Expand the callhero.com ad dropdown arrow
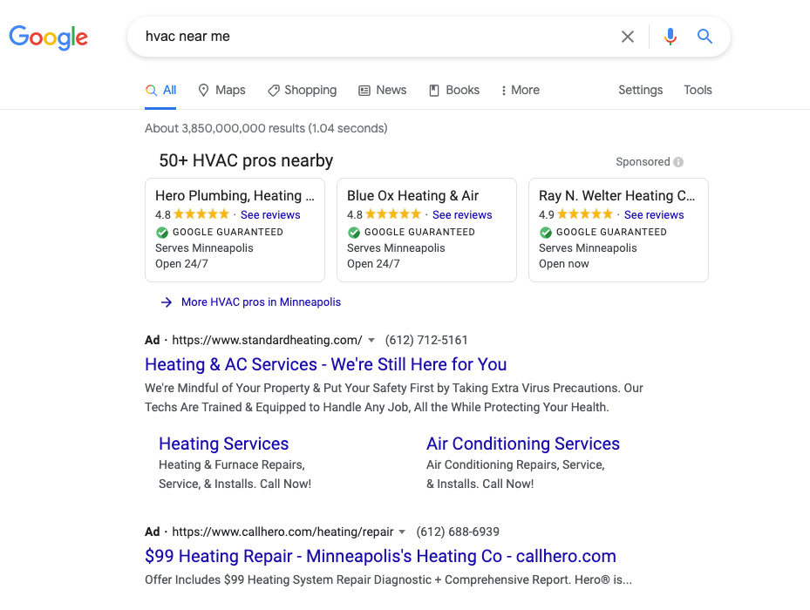The image size is (810, 610). [x=402, y=532]
